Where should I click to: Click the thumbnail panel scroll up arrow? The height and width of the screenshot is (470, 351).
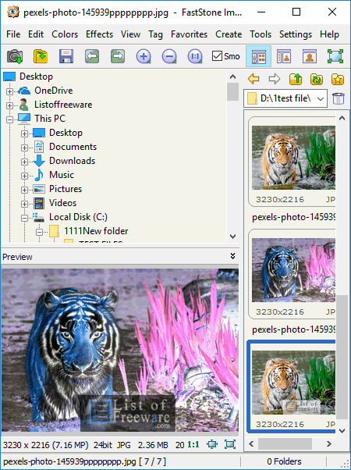click(x=342, y=118)
